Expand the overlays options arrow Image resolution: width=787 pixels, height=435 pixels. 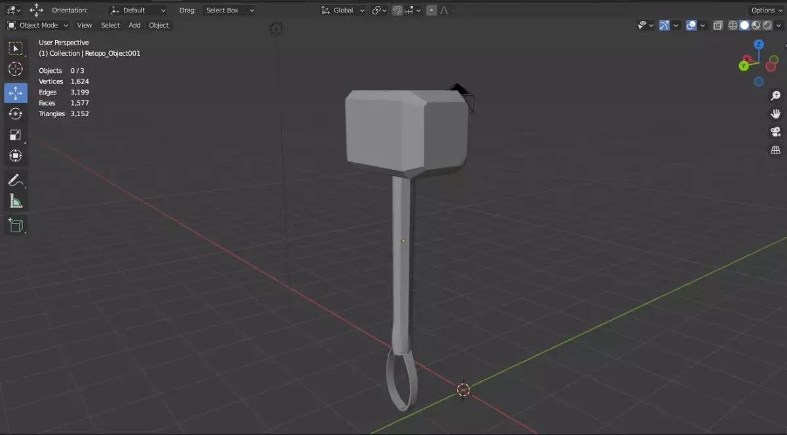coord(703,26)
